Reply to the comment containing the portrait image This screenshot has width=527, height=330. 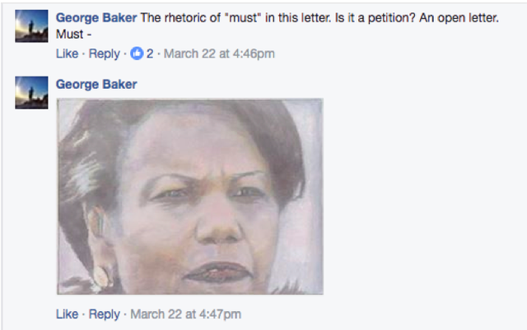point(104,314)
